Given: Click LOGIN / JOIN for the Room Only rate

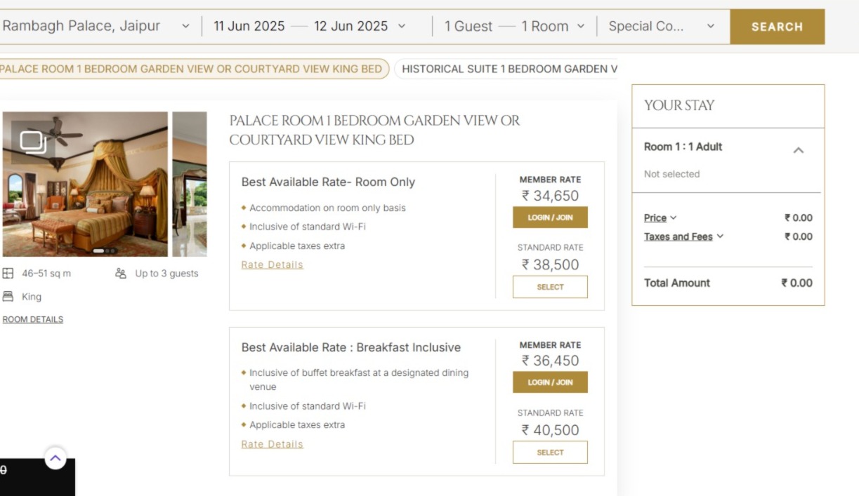Looking at the screenshot, I should [550, 217].
